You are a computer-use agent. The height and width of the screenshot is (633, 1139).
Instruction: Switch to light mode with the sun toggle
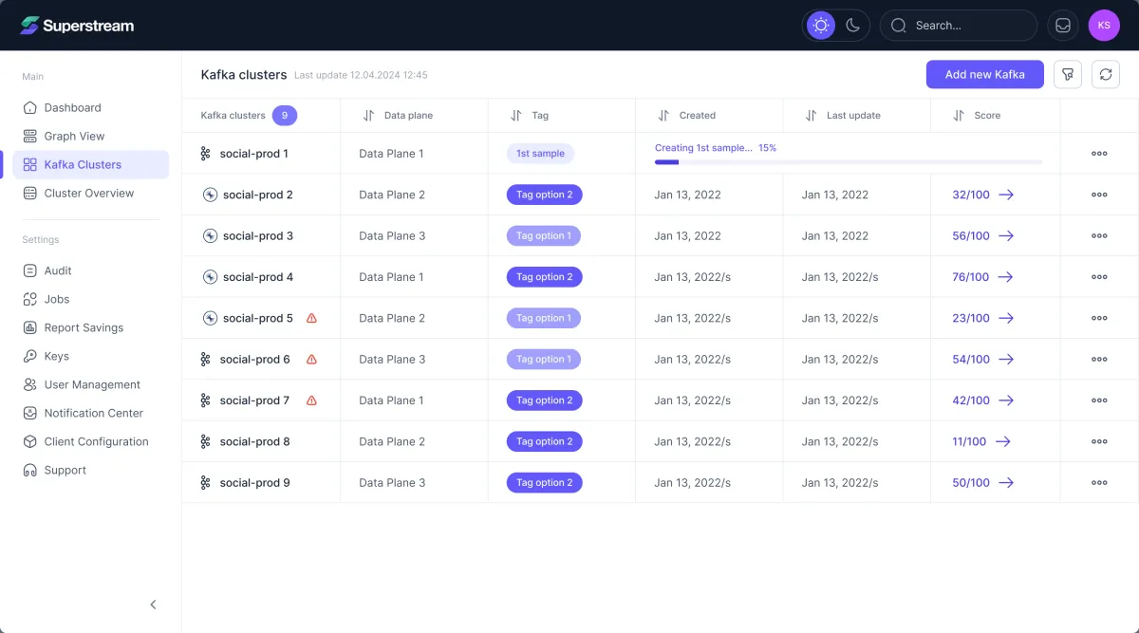coord(821,26)
